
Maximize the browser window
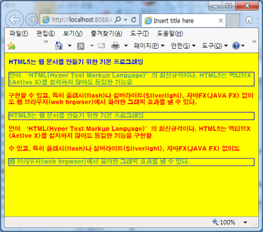(x=229, y=6)
